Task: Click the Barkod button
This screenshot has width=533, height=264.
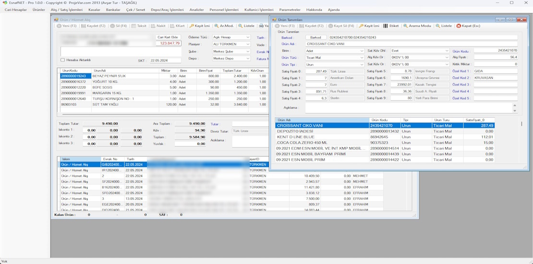Action: tap(316, 37)
